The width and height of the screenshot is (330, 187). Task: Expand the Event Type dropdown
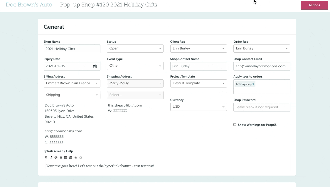135,66
